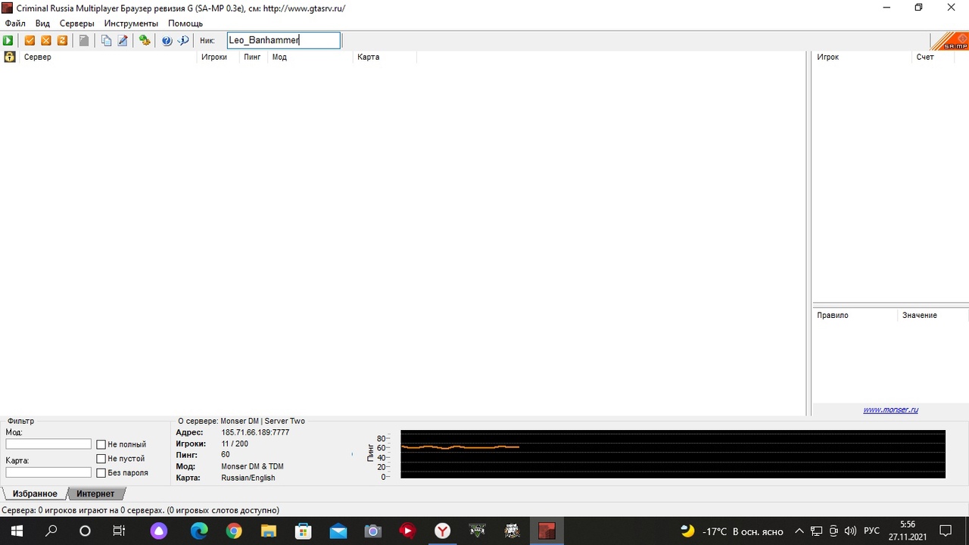Click the Правило column header
Screen dimensions: 969x545
click(855, 315)
